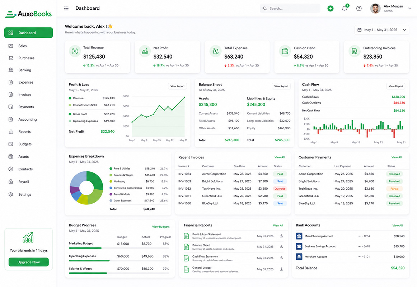Download the Profit & Loss Statement
Image resolution: width=417 pixels, height=287 pixels.
tap(281, 236)
